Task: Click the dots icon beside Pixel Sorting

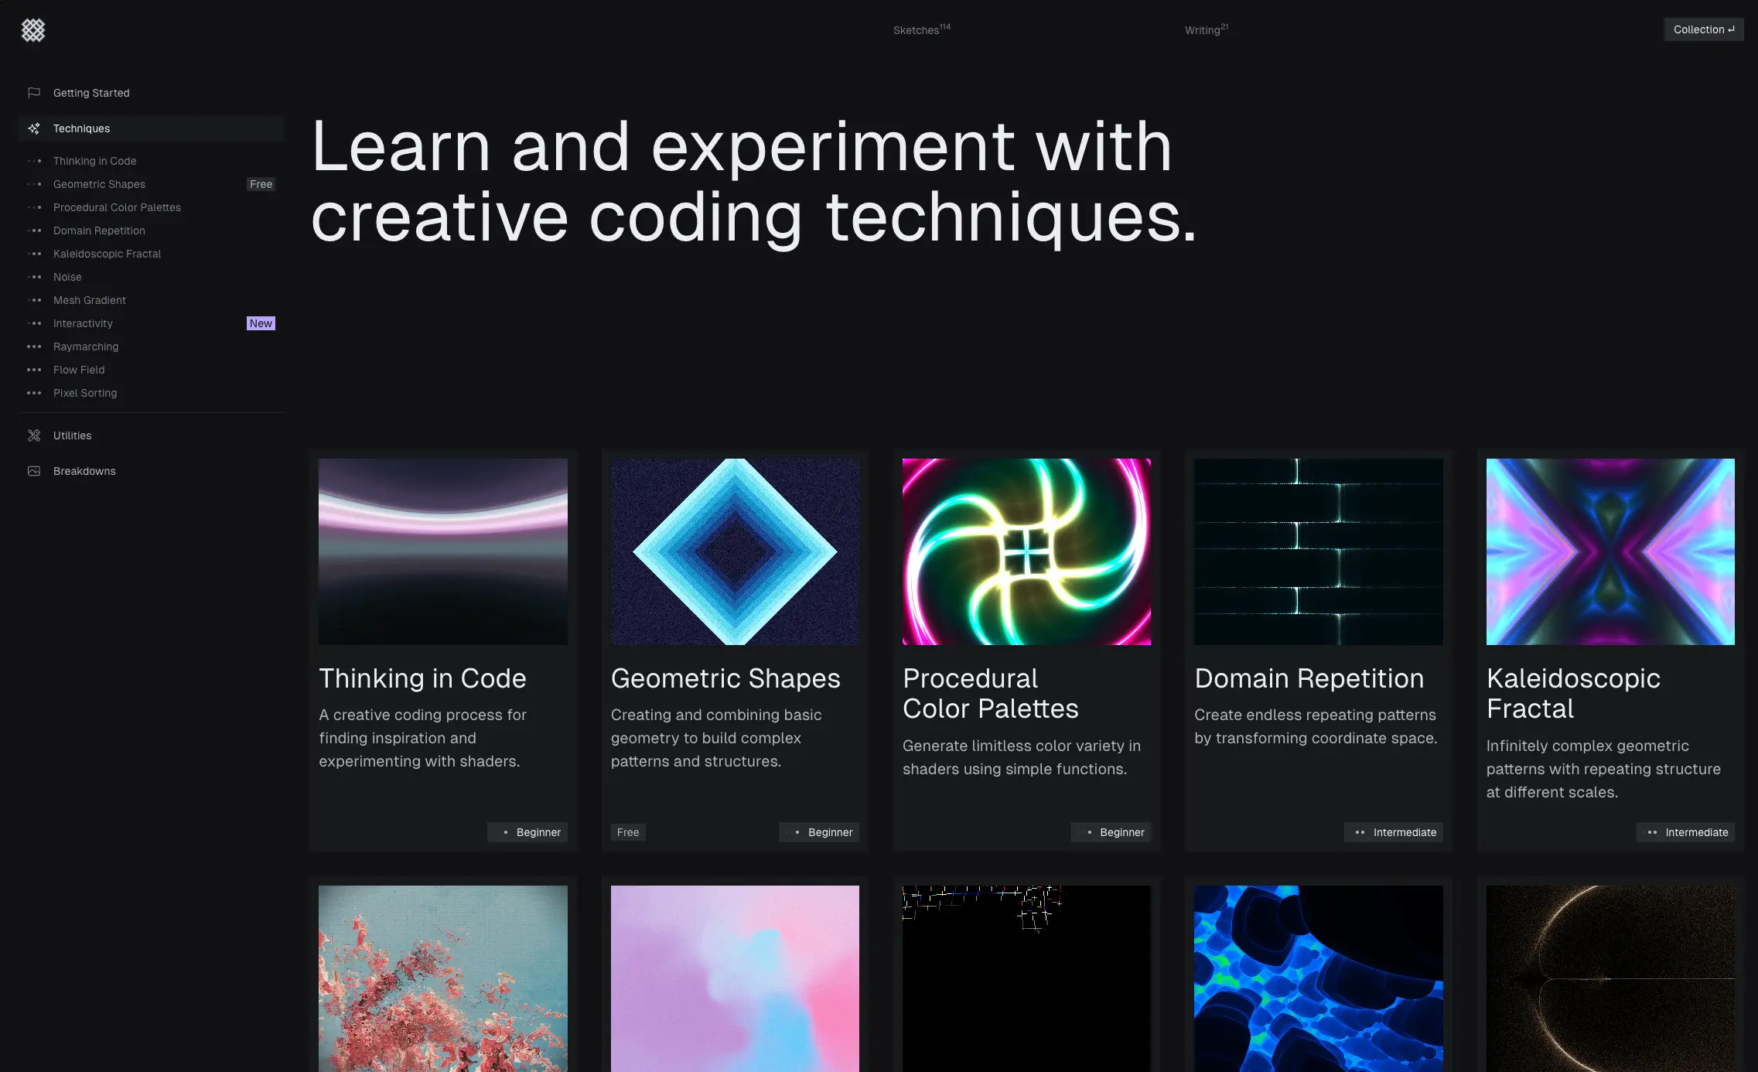Action: [x=34, y=393]
